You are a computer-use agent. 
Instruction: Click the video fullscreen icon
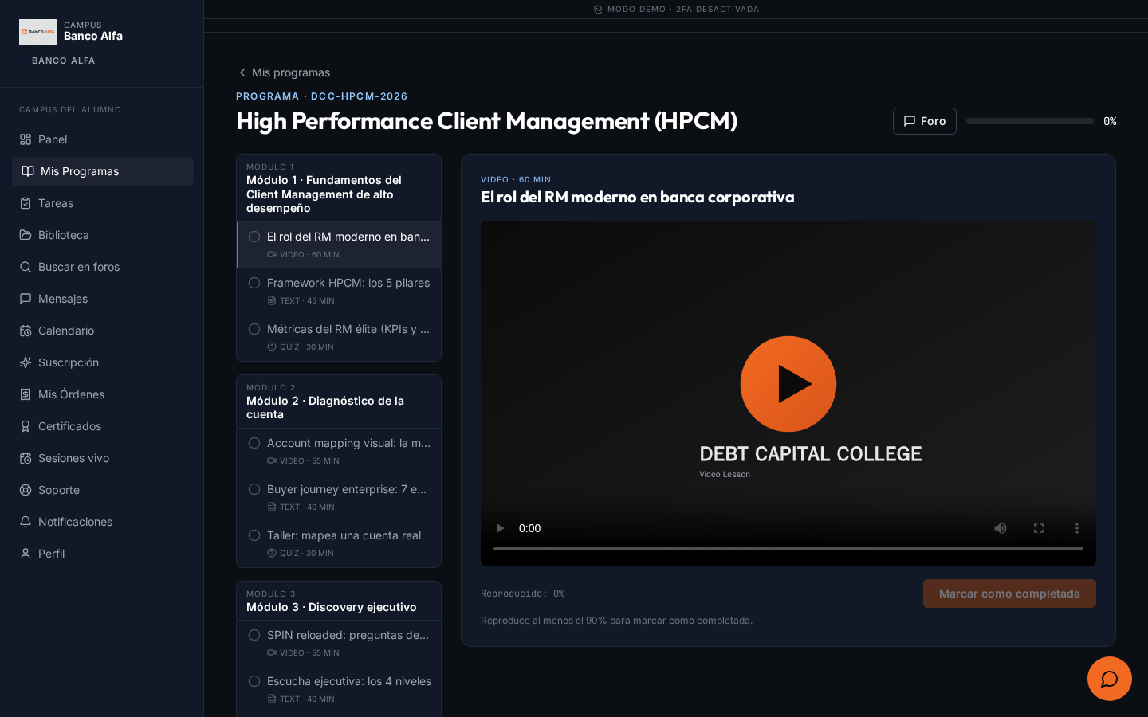(x=1039, y=528)
